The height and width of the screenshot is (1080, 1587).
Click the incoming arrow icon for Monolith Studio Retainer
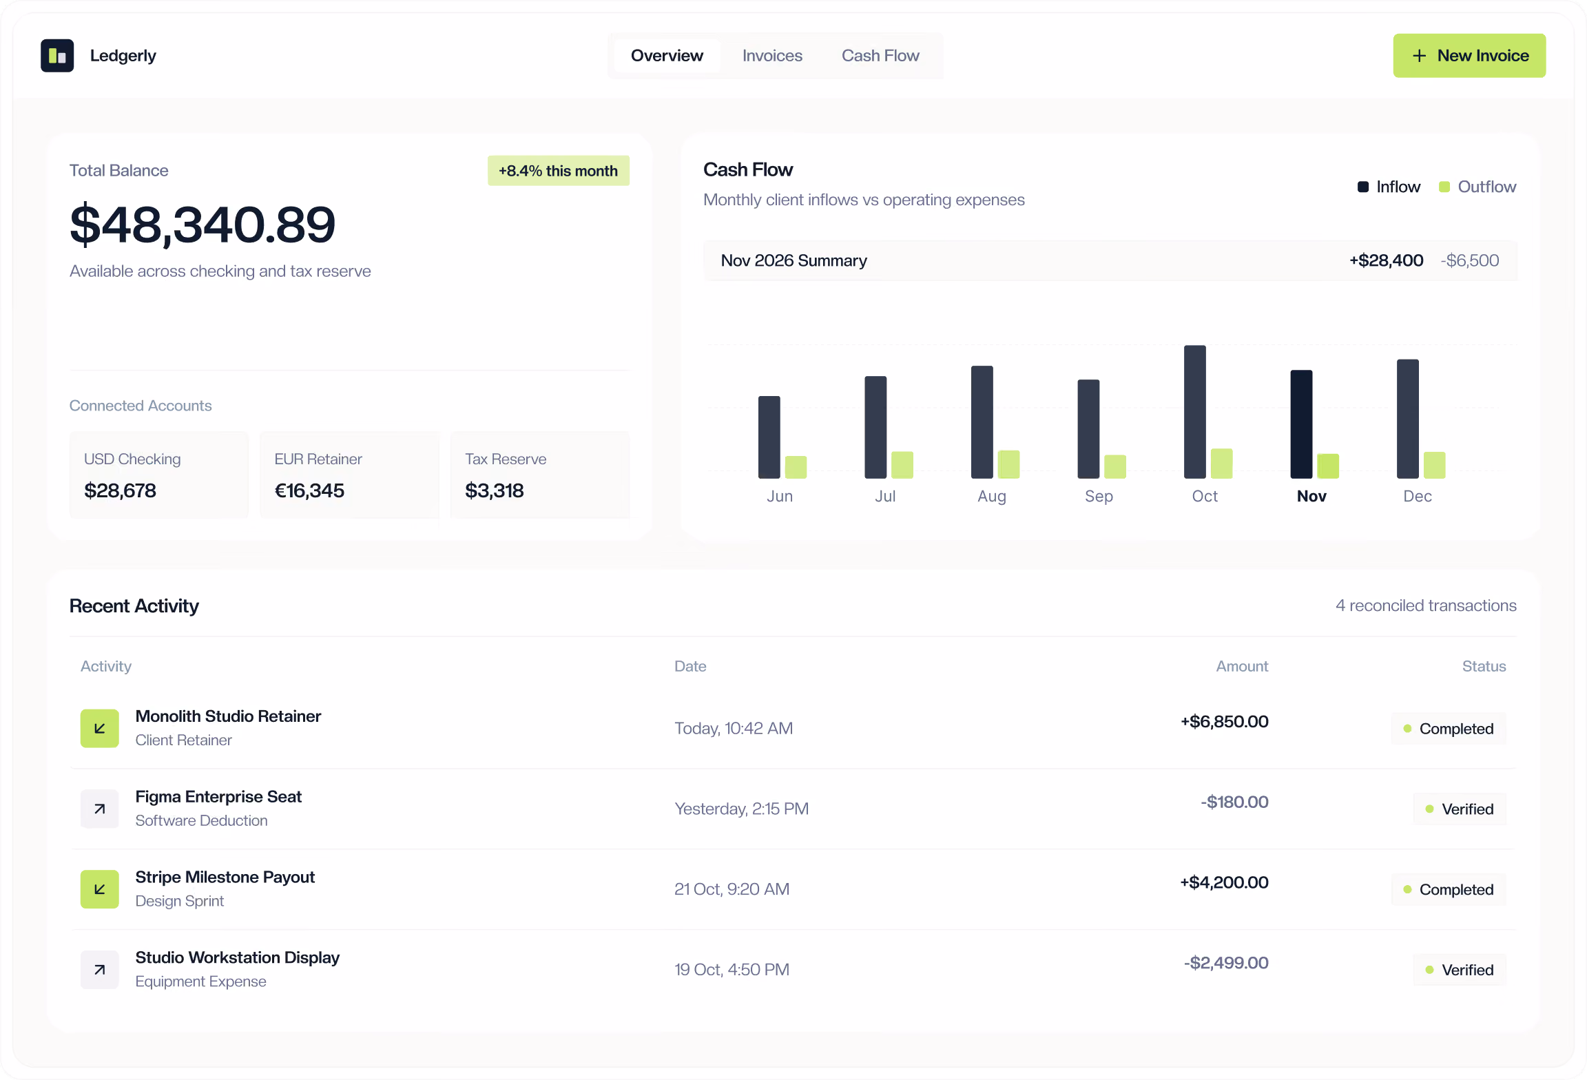[x=100, y=728]
